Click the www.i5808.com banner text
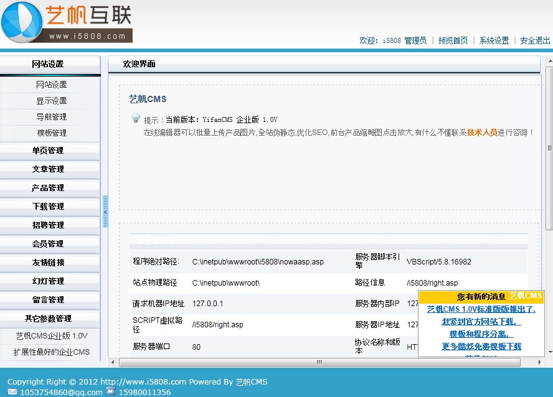Viewport: 553px width, 397px height. (x=87, y=36)
